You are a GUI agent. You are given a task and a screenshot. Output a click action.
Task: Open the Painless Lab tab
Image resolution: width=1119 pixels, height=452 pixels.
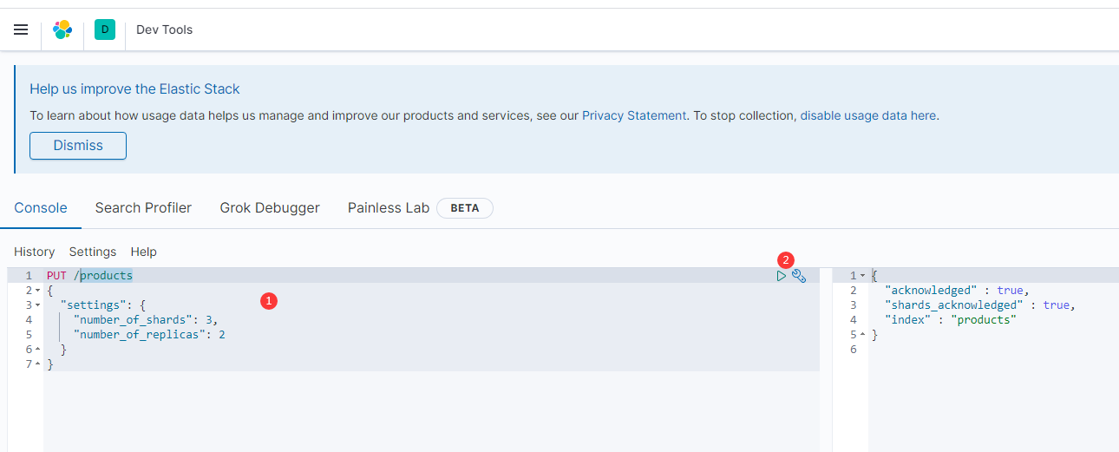tap(389, 208)
